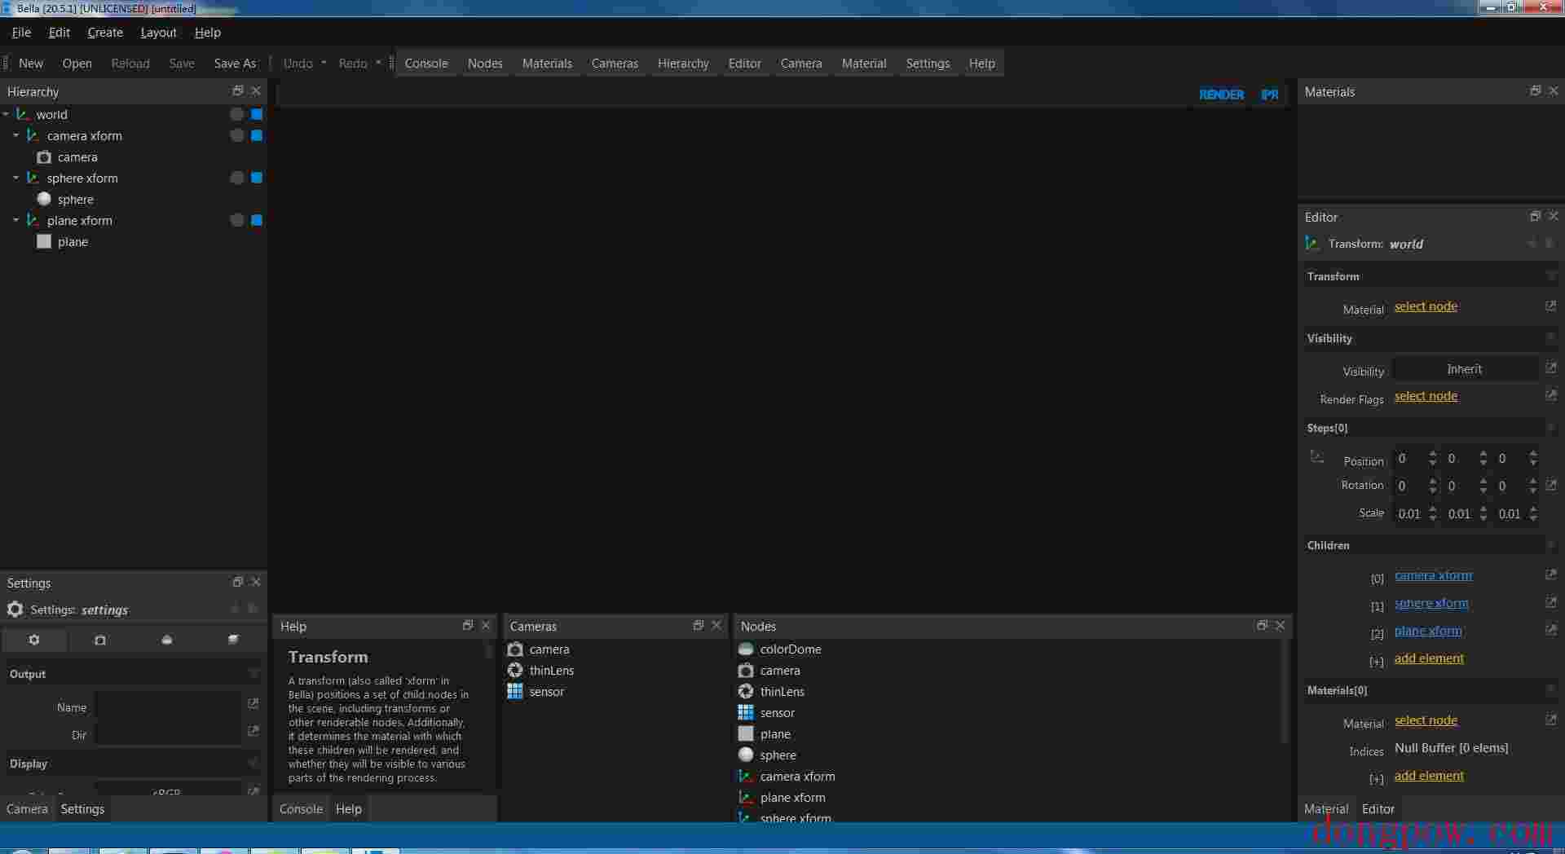Click add element under Children
The height and width of the screenshot is (854, 1565).
(1429, 658)
